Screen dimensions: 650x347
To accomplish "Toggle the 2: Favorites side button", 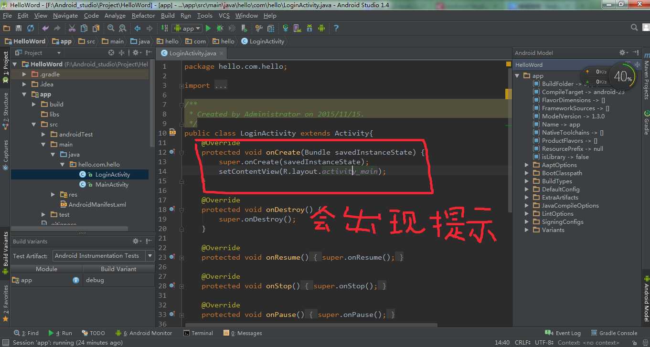I will point(6,303).
